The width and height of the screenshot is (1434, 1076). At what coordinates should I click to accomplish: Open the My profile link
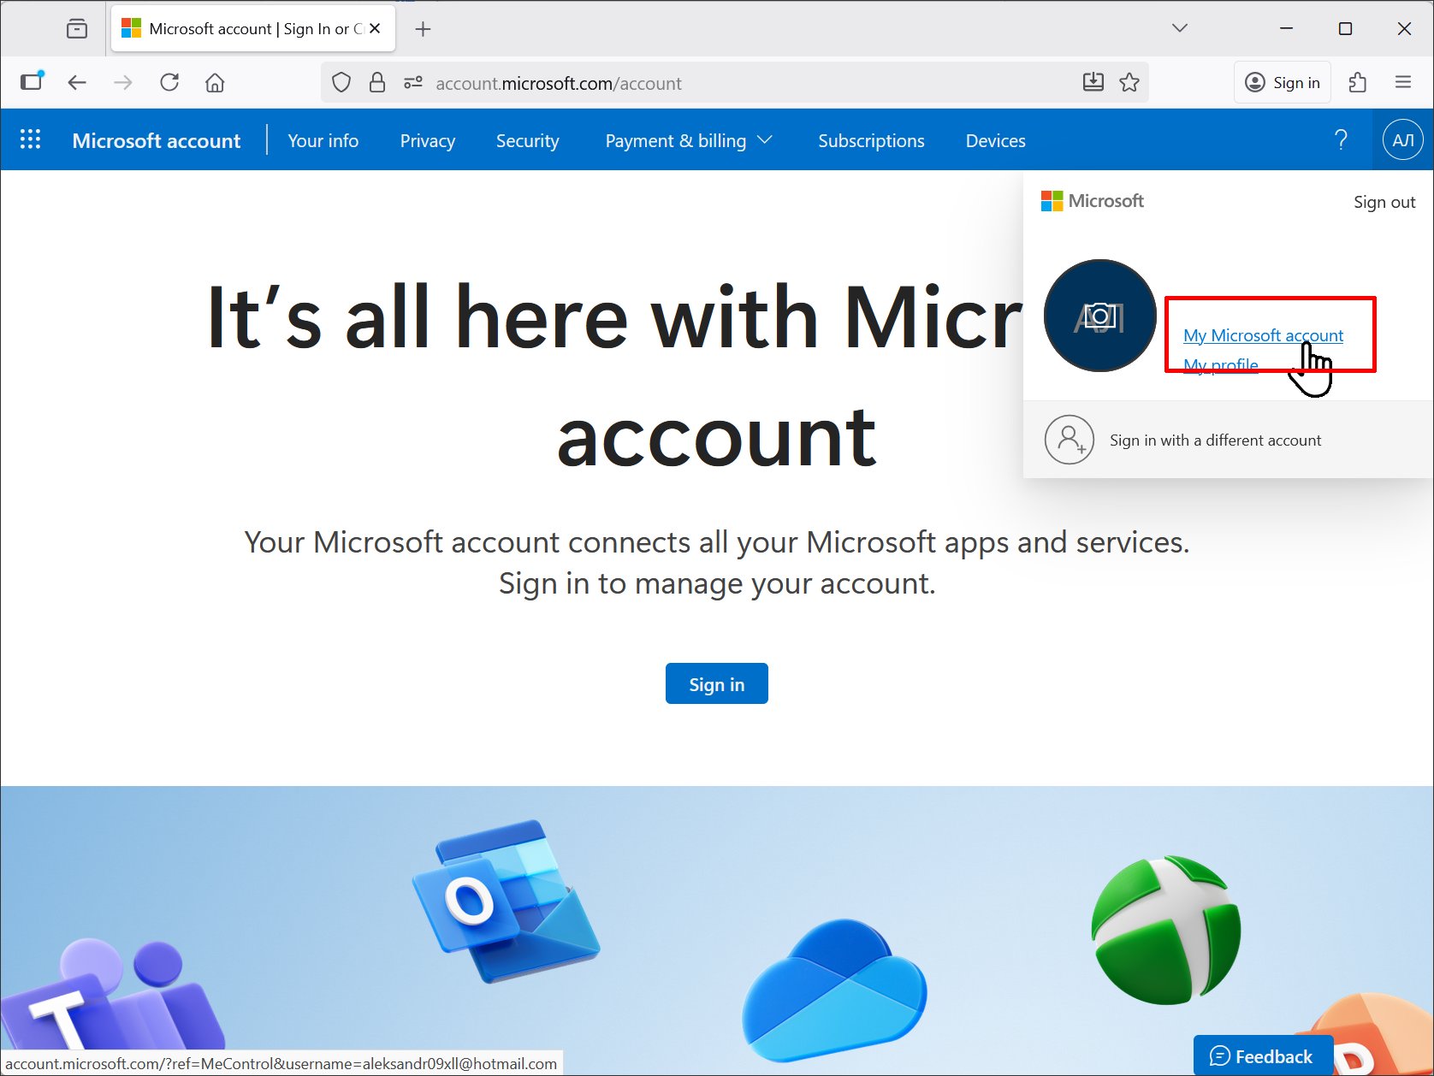[x=1221, y=365]
